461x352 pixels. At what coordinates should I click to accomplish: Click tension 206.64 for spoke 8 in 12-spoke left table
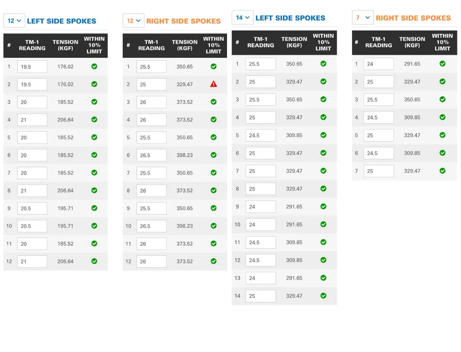coord(65,190)
